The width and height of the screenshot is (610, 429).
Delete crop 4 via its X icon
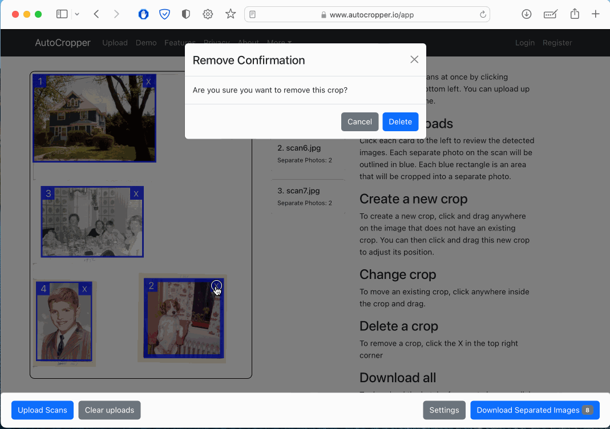86,289
